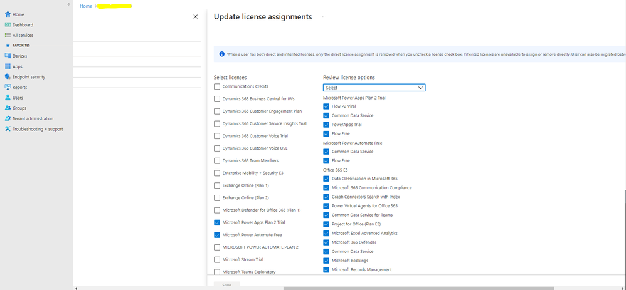The width and height of the screenshot is (626, 290).
Task: Open Users from the sidebar
Action: (18, 98)
